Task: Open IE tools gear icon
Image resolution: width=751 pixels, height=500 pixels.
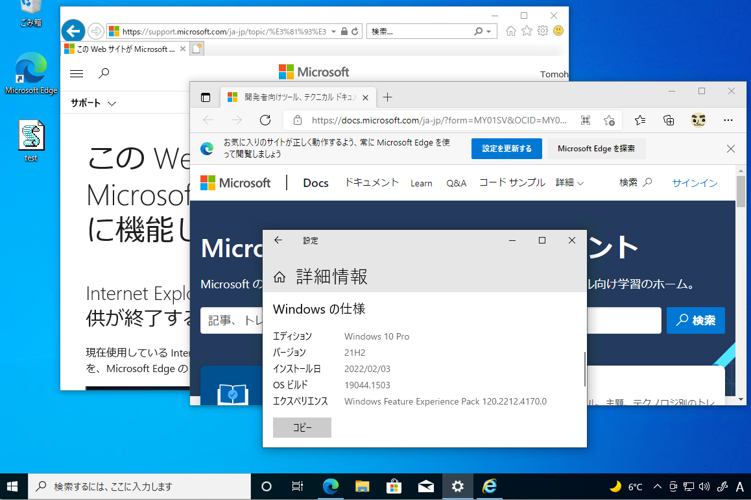Action: [x=543, y=31]
